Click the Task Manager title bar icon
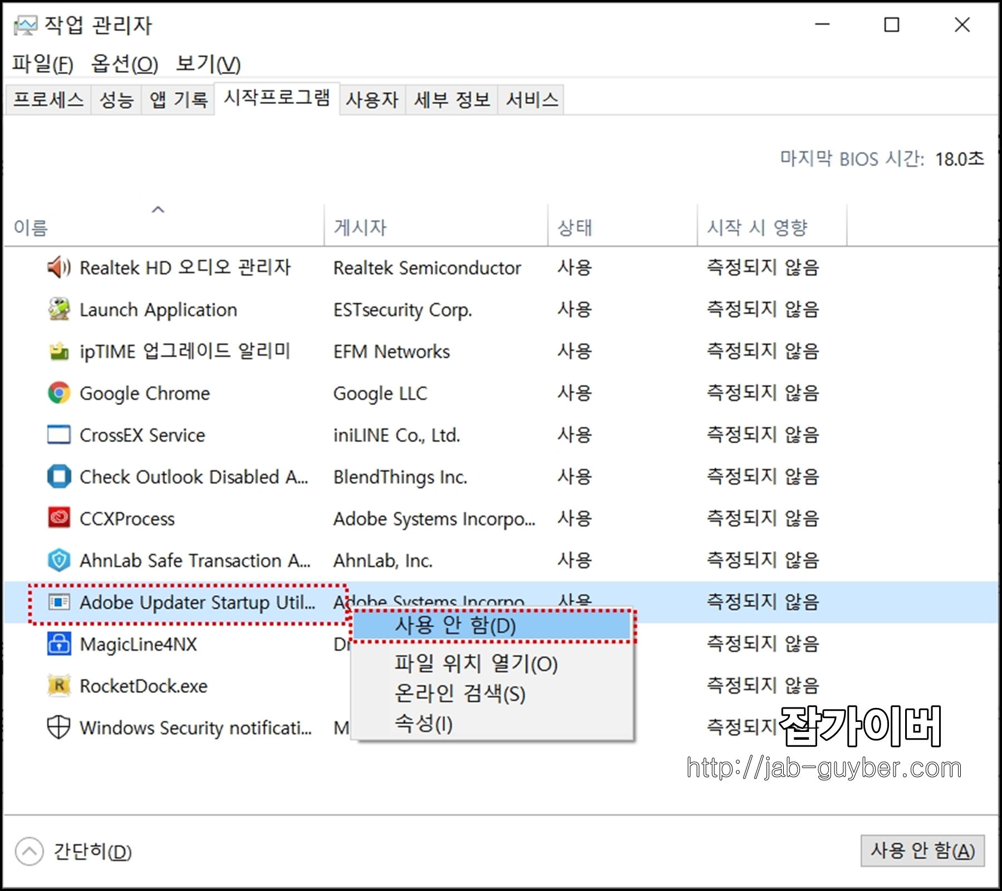Viewport: 1002px width, 891px height. point(25,26)
